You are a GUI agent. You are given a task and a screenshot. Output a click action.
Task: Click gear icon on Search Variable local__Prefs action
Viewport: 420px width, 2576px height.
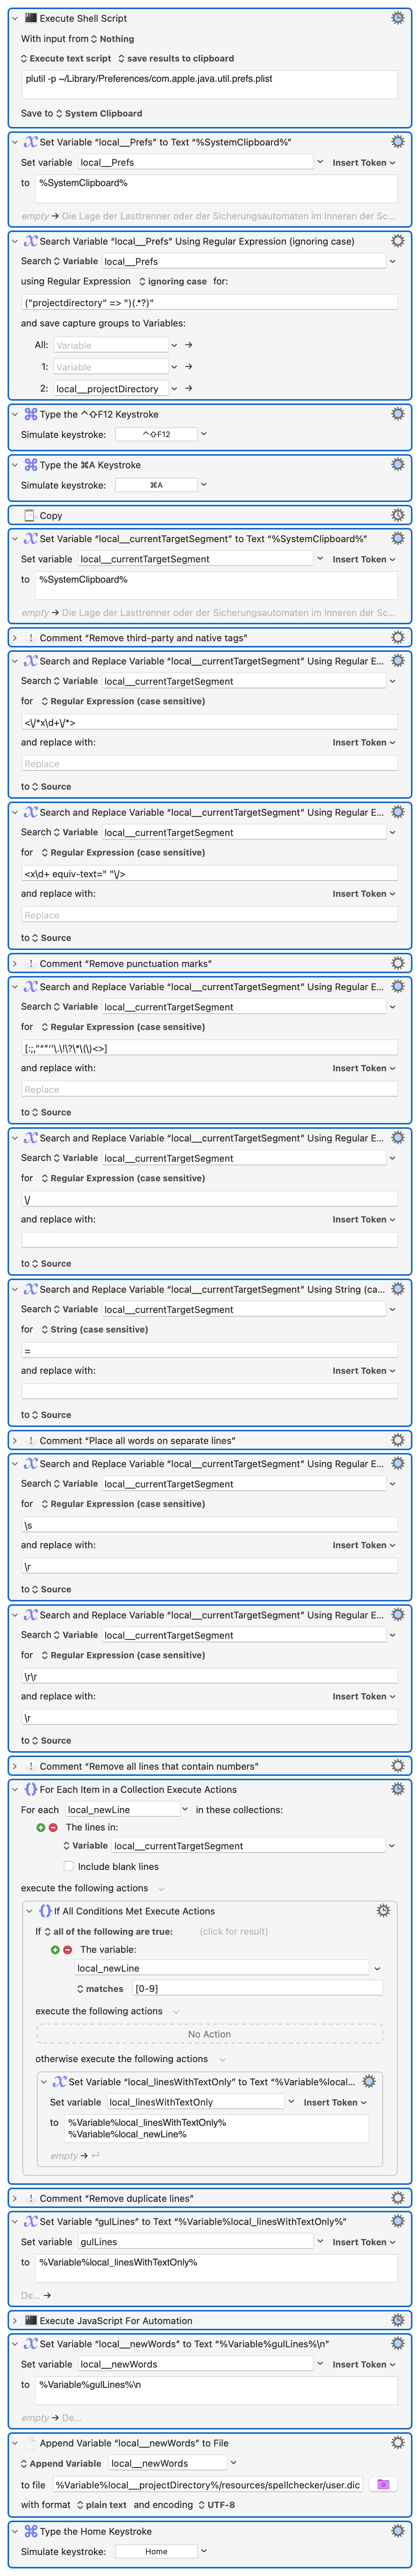click(x=397, y=241)
